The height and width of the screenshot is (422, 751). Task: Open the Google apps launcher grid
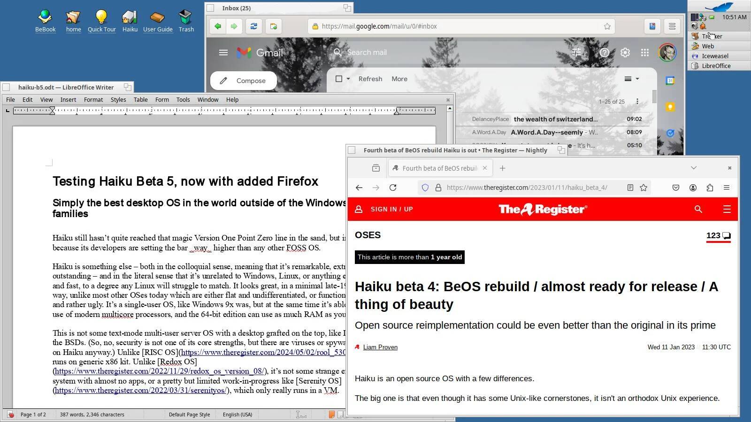coord(645,52)
